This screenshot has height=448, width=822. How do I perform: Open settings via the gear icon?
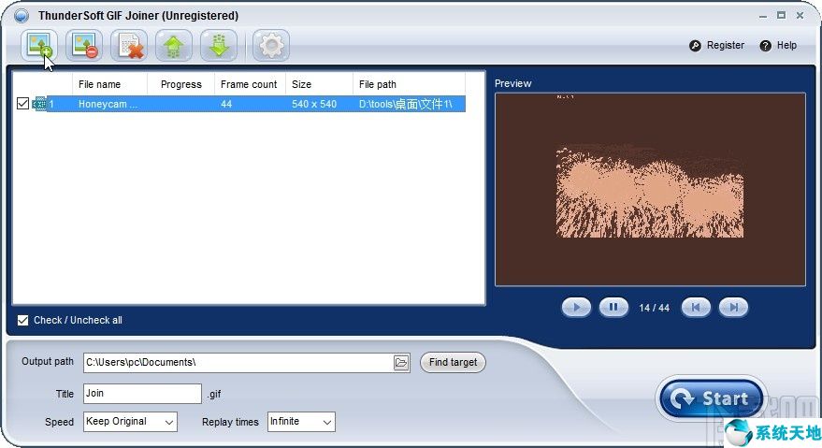coord(271,45)
